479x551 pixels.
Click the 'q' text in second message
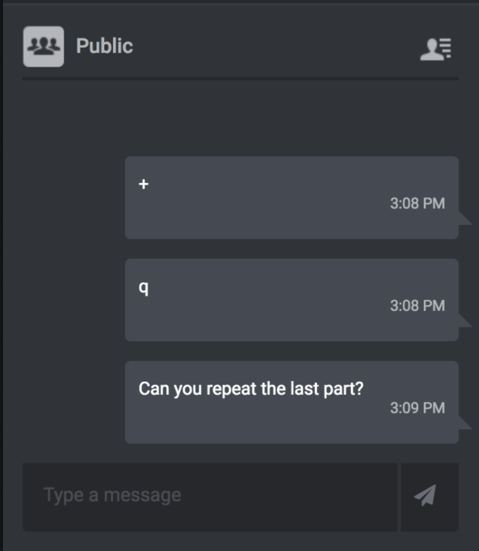143,288
